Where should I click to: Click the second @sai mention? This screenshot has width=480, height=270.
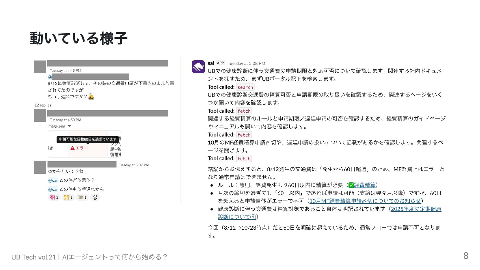pyautogui.click(x=53, y=189)
